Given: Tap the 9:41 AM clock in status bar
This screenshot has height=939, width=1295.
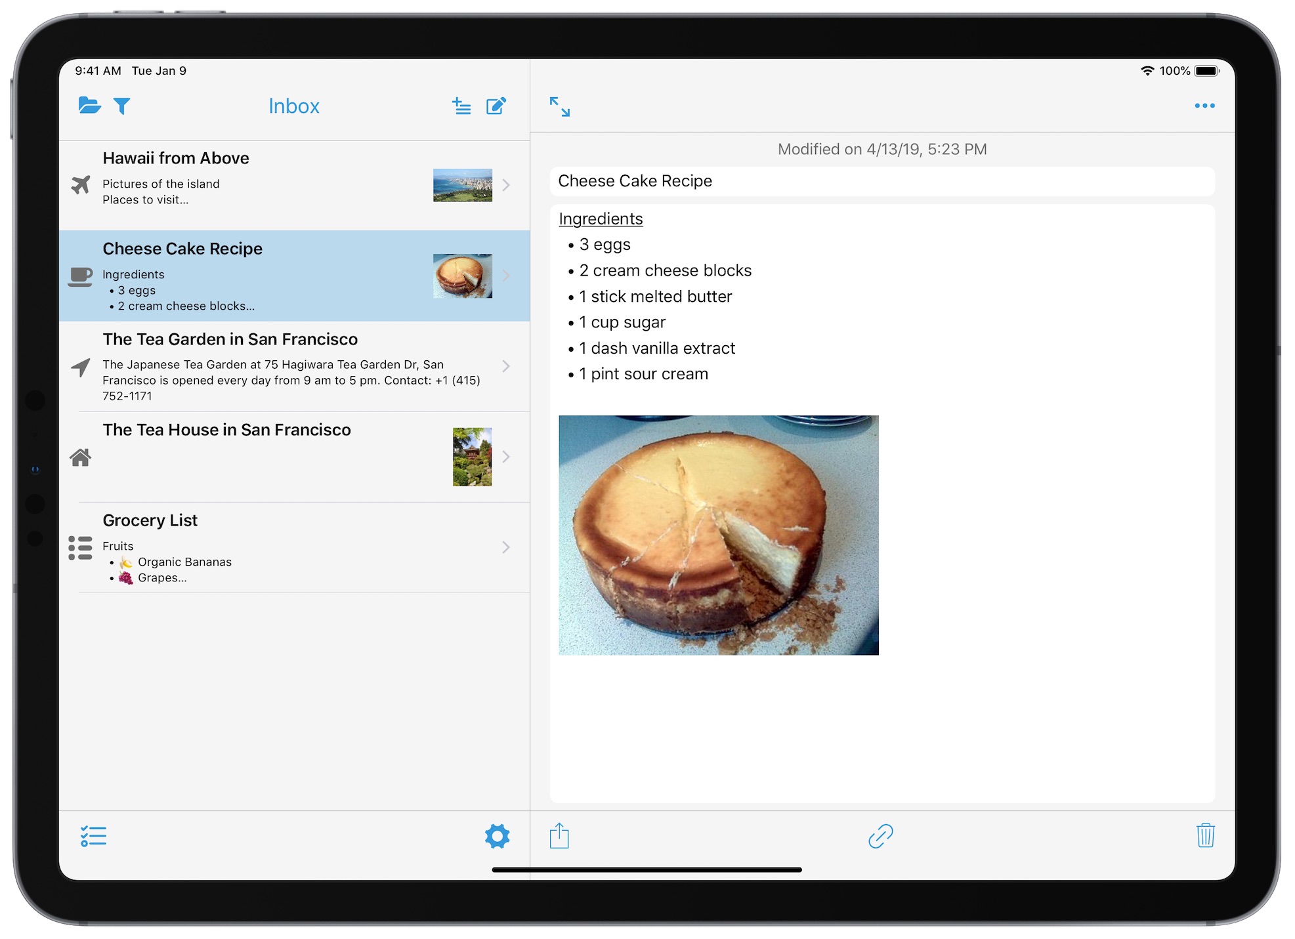Looking at the screenshot, I should point(98,71).
